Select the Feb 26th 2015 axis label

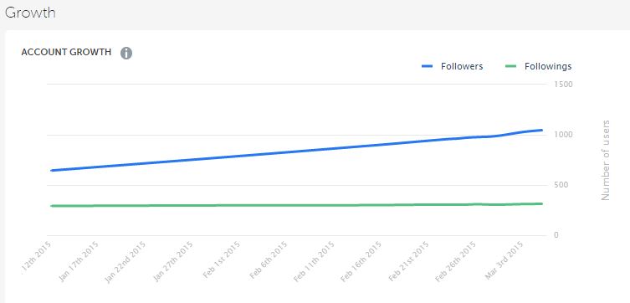coord(456,261)
